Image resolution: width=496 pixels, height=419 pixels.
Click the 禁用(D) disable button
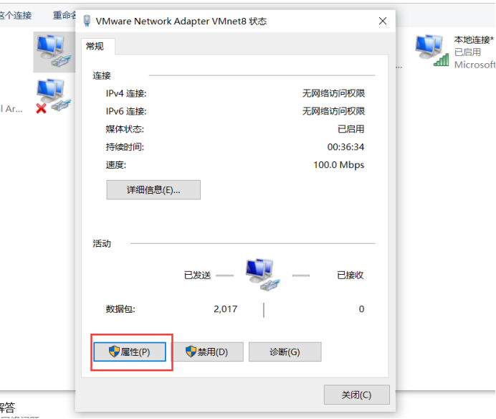coord(208,352)
